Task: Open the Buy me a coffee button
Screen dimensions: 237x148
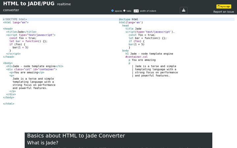Action: pyautogui.click(x=224, y=7)
